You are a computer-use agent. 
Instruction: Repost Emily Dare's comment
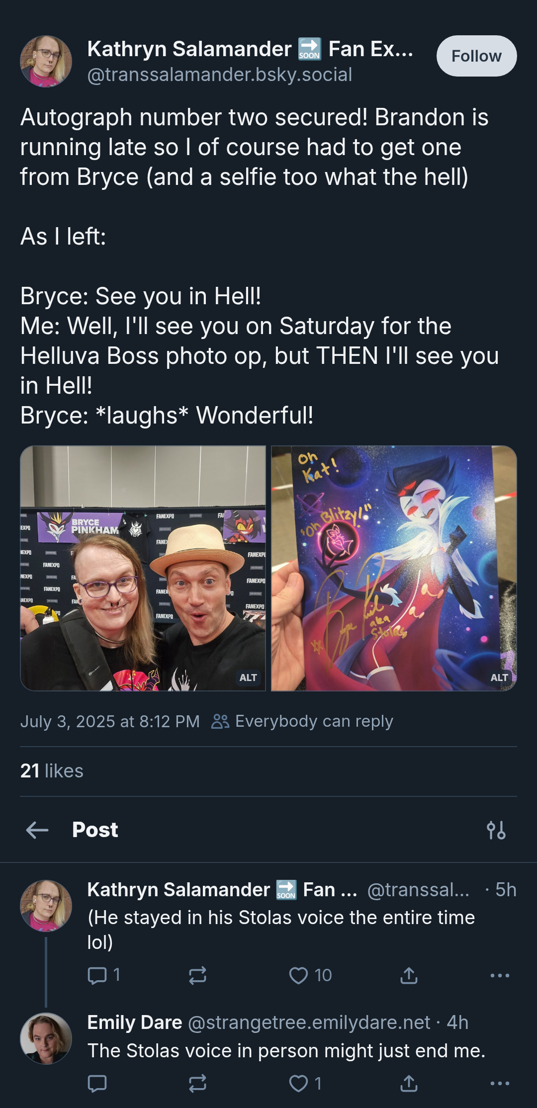(197, 1083)
